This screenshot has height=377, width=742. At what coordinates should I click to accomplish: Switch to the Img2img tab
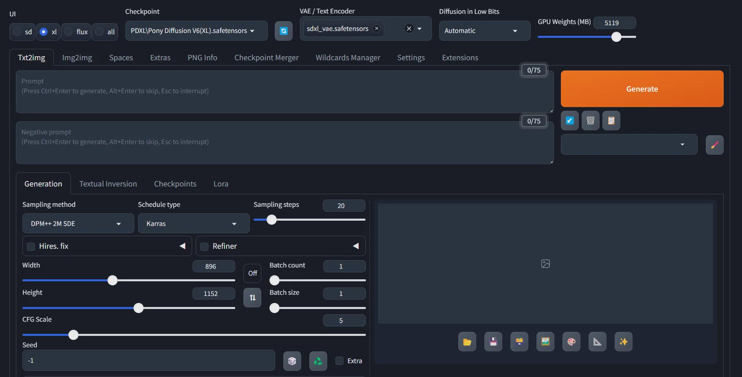(77, 57)
